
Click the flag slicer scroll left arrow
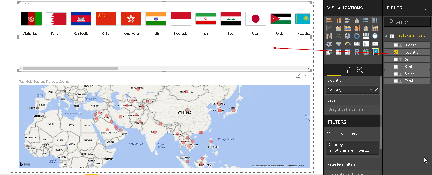pyautogui.click(x=21, y=69)
